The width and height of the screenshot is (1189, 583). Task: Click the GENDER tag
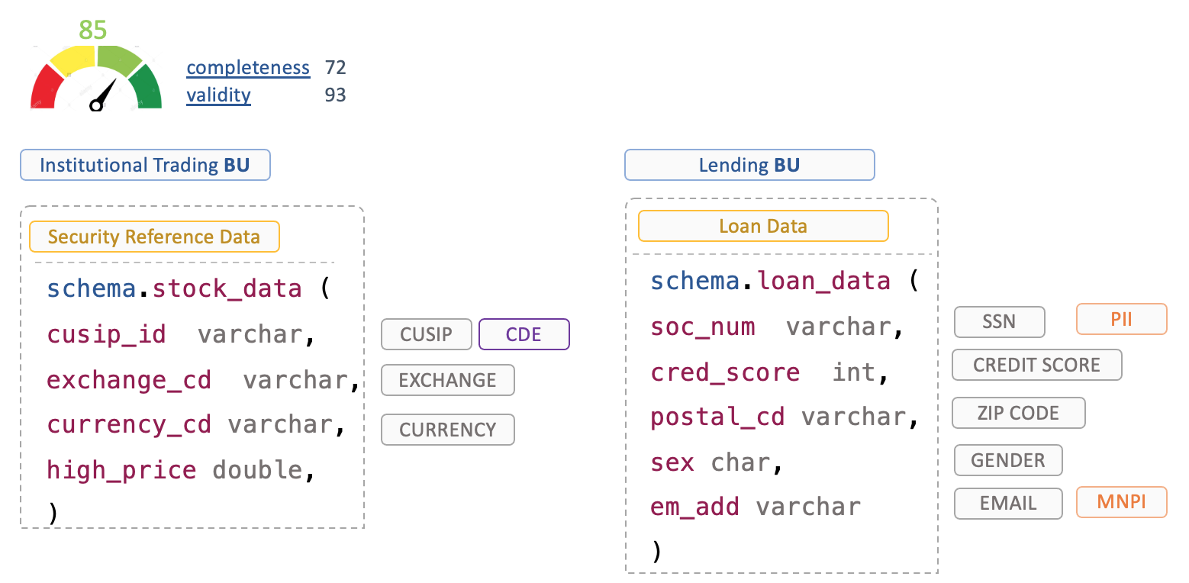(x=1007, y=460)
